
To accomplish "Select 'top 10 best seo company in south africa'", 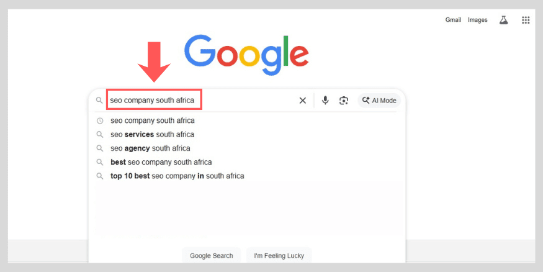I will [x=177, y=176].
